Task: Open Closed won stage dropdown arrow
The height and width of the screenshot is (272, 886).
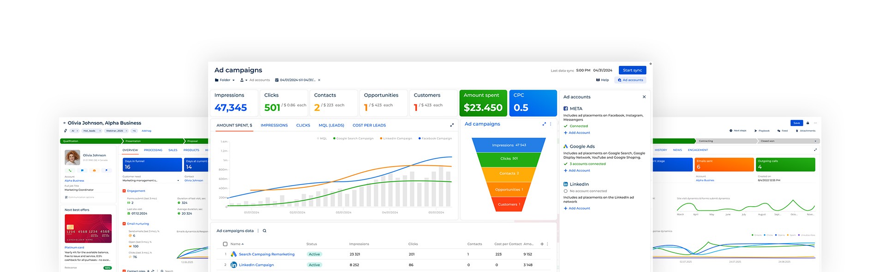Action: pyautogui.click(x=815, y=141)
